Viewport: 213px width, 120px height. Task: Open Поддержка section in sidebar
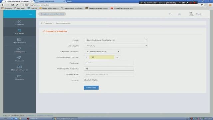[19, 50]
